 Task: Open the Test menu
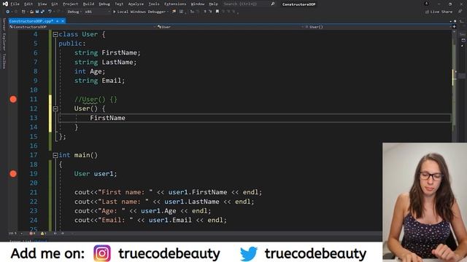point(119,4)
